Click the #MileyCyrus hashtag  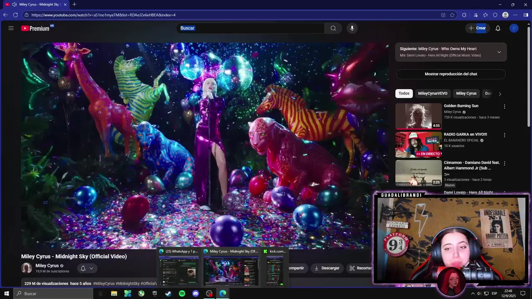tap(104, 284)
